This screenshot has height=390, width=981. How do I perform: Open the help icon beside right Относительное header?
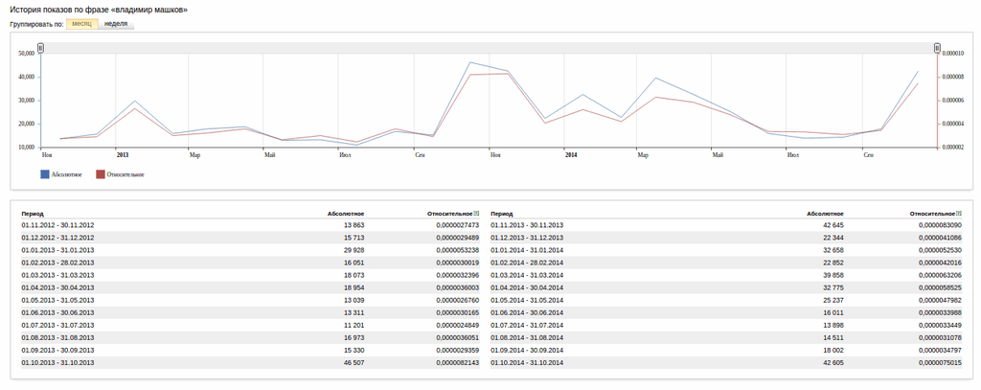coord(959,214)
